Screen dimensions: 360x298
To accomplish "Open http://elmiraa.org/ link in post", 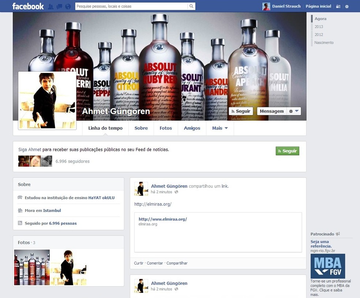I will (x=153, y=204).
